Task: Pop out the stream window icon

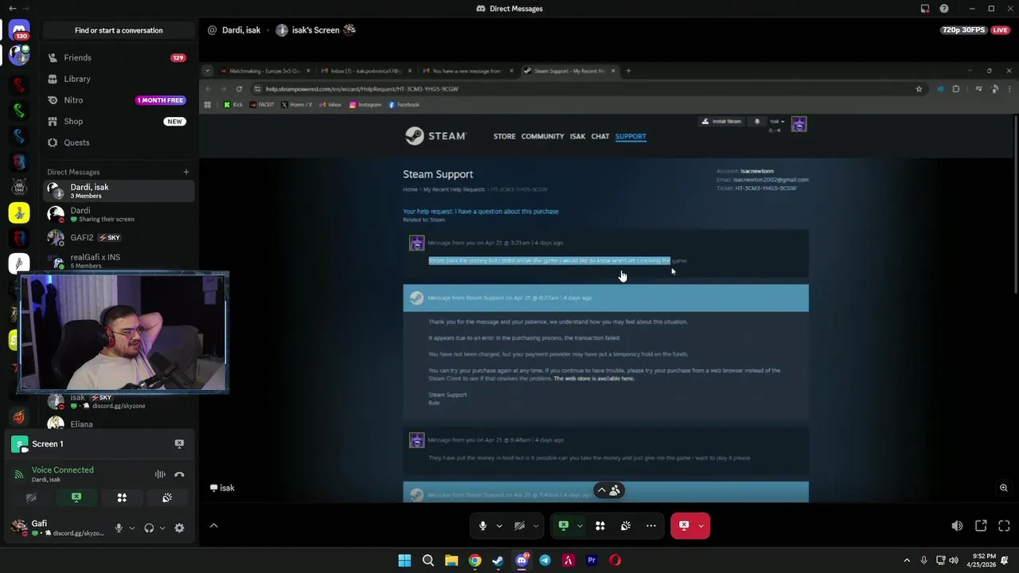Action: (981, 526)
